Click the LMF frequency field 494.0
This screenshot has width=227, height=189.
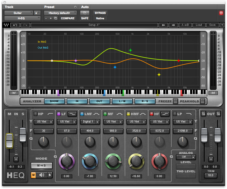(x=90, y=131)
